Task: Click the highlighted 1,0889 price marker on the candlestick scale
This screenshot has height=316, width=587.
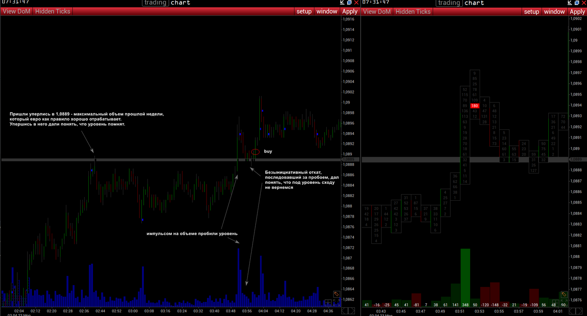Action: click(x=348, y=160)
